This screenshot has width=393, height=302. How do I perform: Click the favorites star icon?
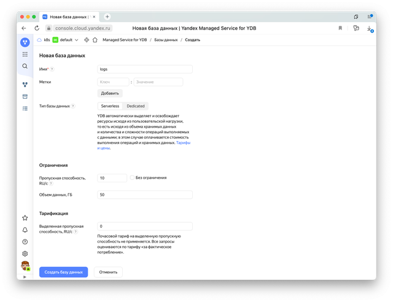[25, 217]
